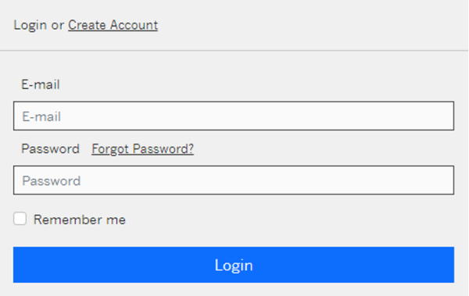Place cursor in the E-mail box
Screen dimensions: 469x296
coord(234,116)
